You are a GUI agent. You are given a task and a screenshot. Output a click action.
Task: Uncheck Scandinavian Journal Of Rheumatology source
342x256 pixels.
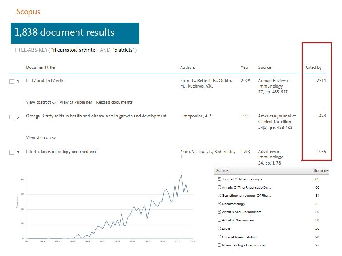(219, 195)
